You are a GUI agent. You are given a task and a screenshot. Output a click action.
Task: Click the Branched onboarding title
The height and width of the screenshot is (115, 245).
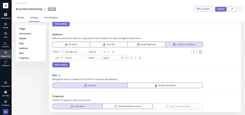point(29,9)
